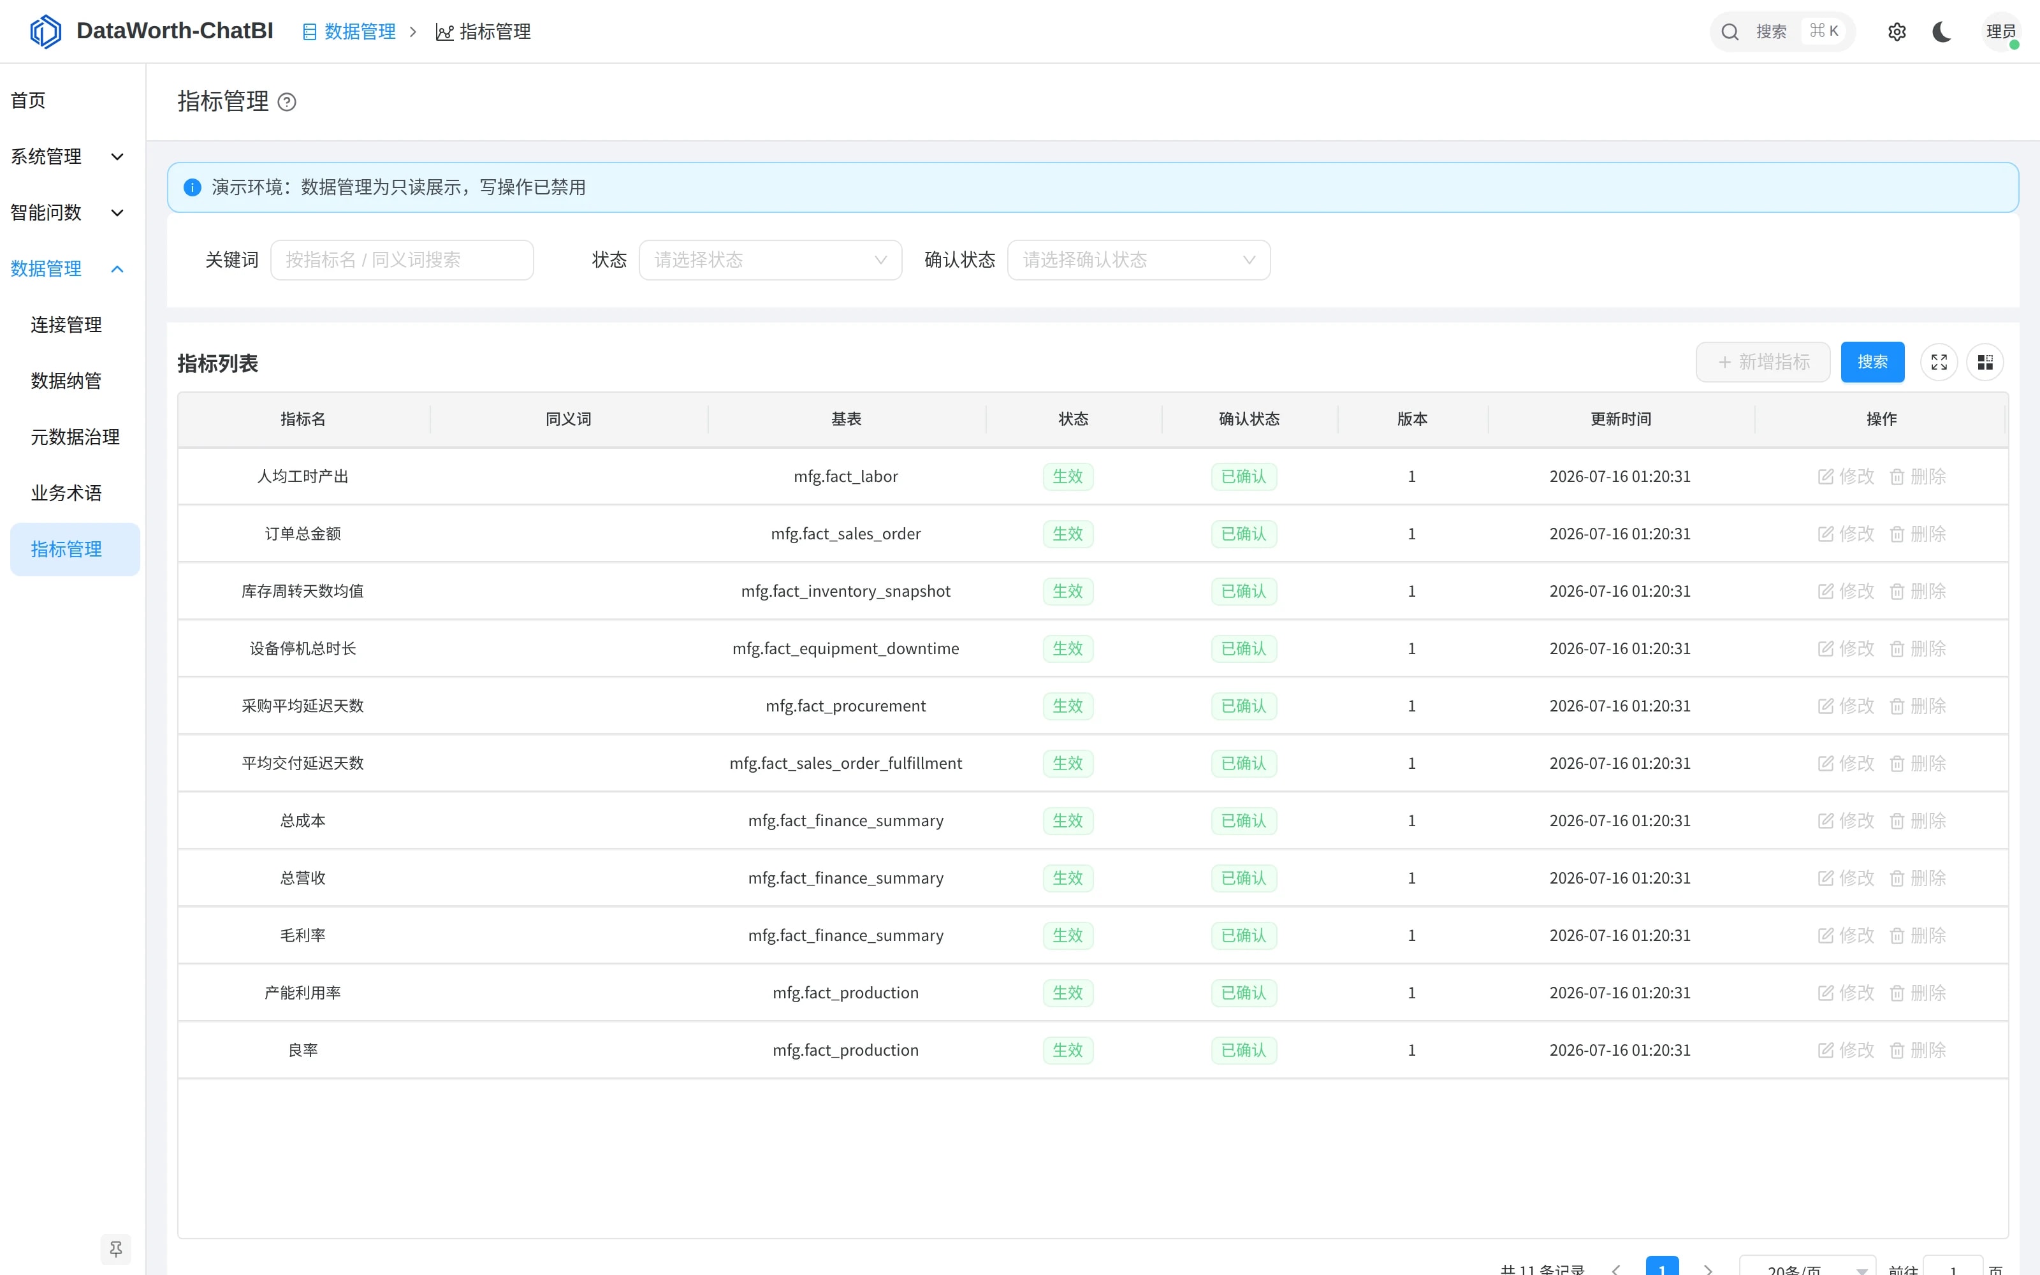2040x1275 pixels.
Task: Open 数据纳管 in sidebar
Action: click(66, 381)
